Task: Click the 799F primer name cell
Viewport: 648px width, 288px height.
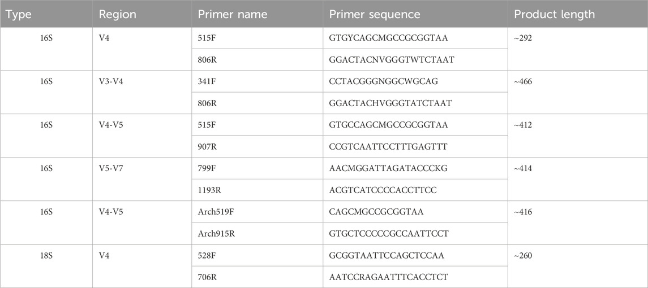Action: click(257, 168)
